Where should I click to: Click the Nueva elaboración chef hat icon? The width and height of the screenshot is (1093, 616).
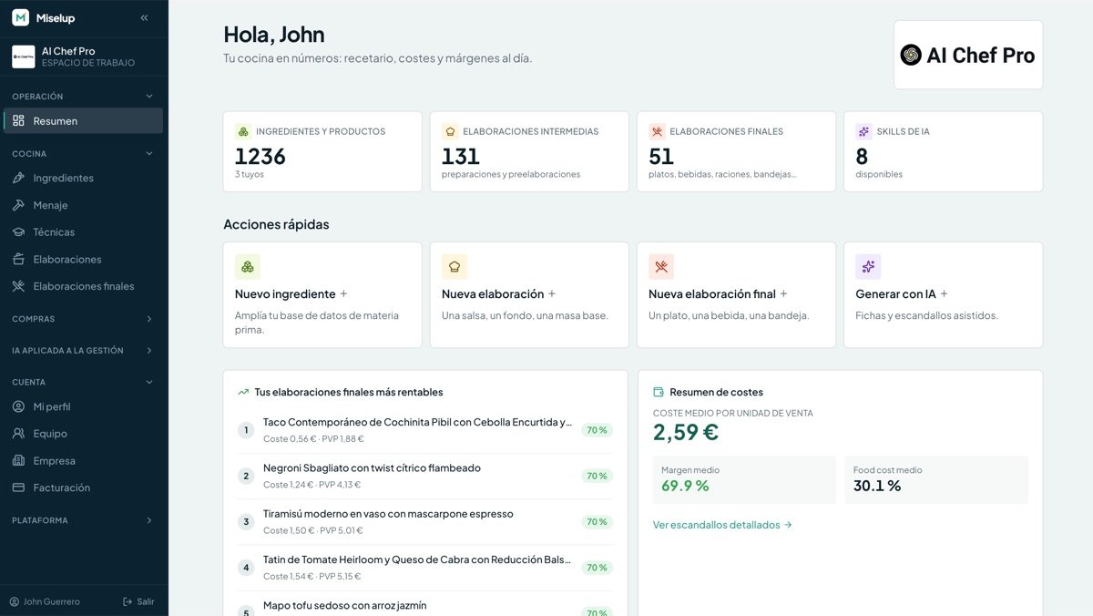[455, 266]
